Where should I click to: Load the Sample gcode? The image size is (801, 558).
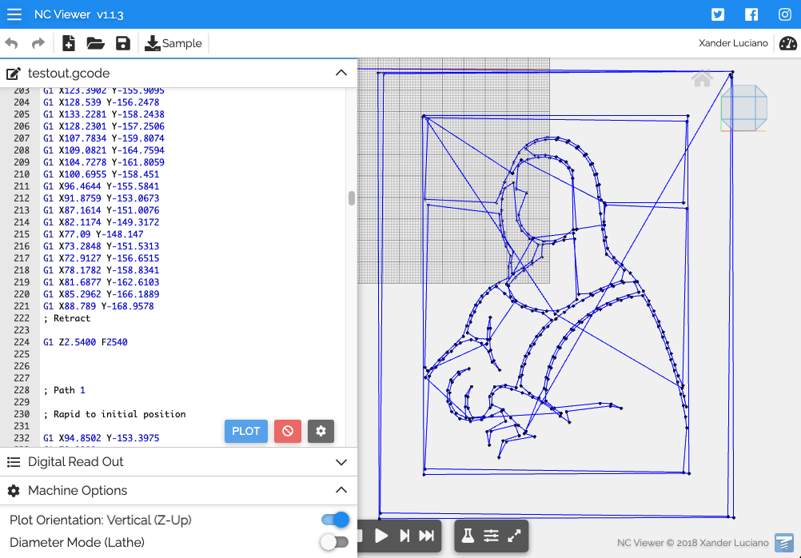[x=173, y=43]
